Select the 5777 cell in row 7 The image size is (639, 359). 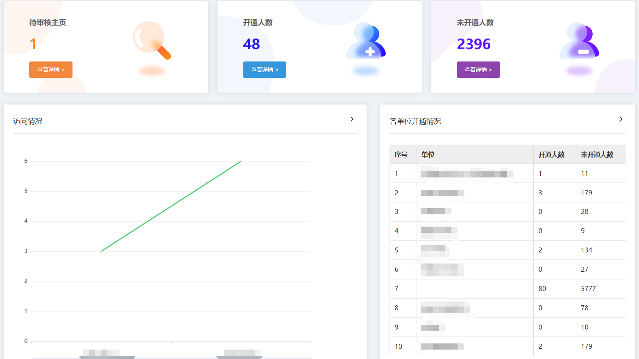coord(588,289)
